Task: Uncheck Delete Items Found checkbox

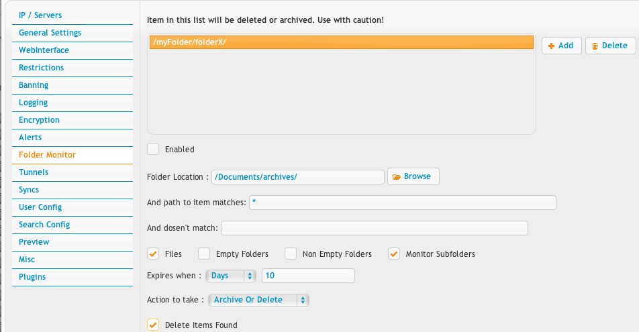Action: (153, 325)
